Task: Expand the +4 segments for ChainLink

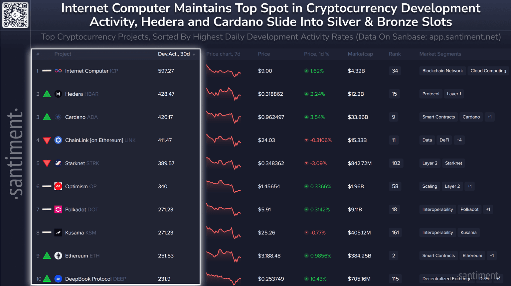Action: point(459,140)
